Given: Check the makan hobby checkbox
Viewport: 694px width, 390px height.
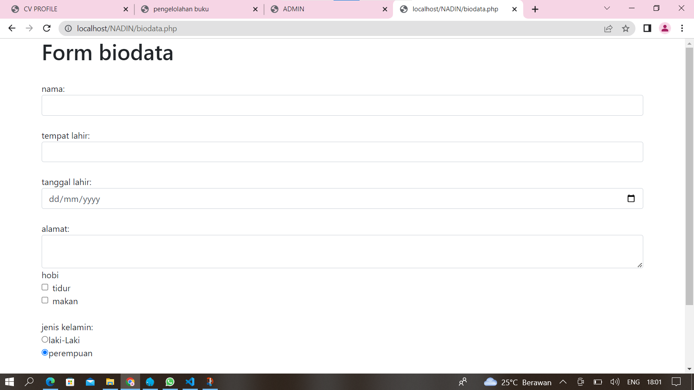Looking at the screenshot, I should click(45, 300).
